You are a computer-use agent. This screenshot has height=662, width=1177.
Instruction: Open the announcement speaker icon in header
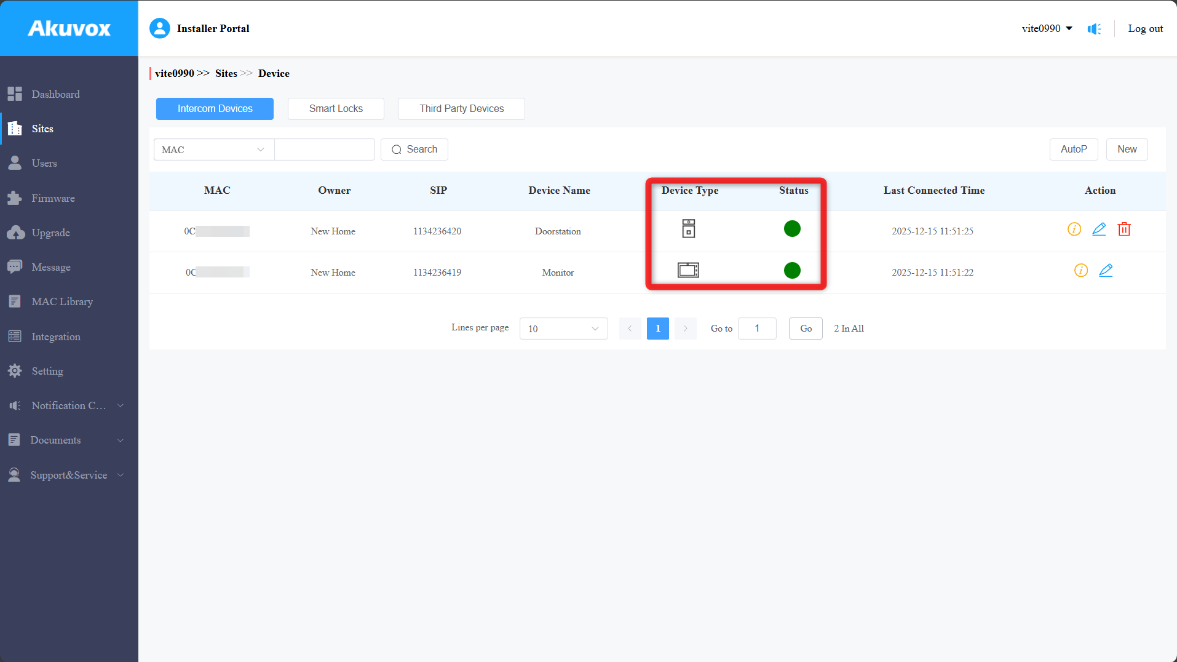pos(1094,29)
